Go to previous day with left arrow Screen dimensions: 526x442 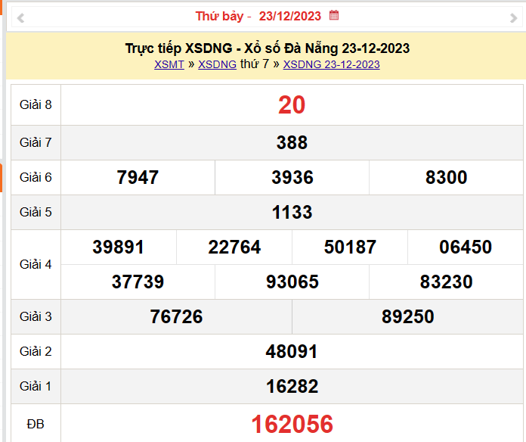[20, 17]
